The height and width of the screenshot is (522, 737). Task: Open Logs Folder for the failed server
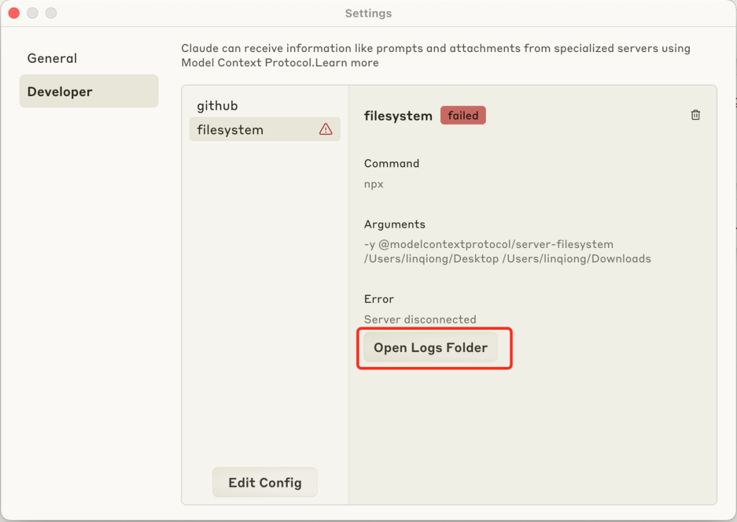point(431,347)
